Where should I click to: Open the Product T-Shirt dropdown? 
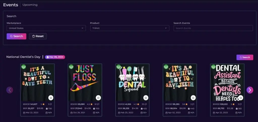tap(130, 28)
